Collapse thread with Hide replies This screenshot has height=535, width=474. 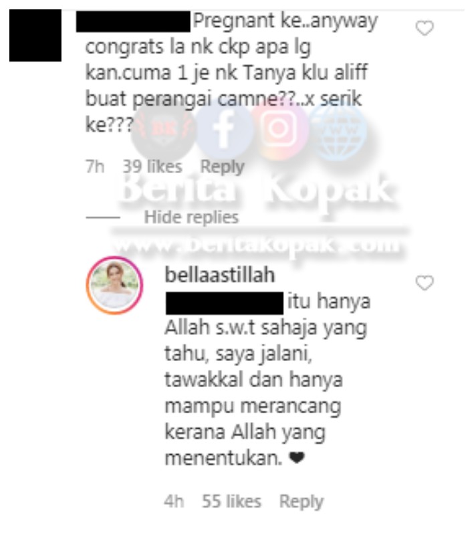(x=191, y=217)
